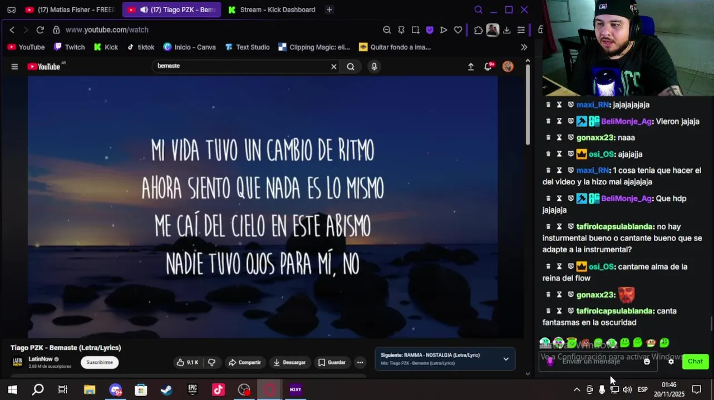Show hidden tray icons chevron
The width and height of the screenshot is (714, 400).
(577, 389)
